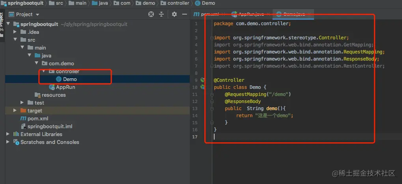Click 'com' in the breadcrumb bar
The width and height of the screenshot is (402, 184).
click(125, 3)
